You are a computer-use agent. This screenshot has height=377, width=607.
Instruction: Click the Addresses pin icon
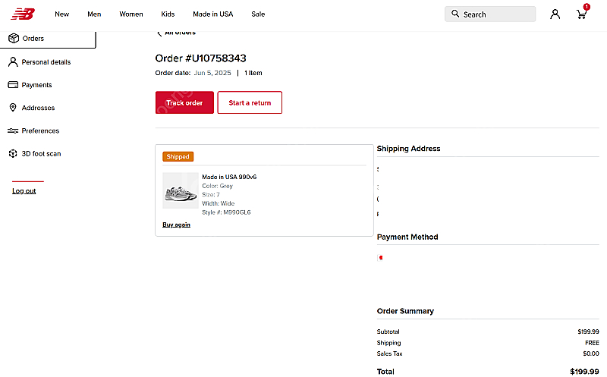pos(13,108)
